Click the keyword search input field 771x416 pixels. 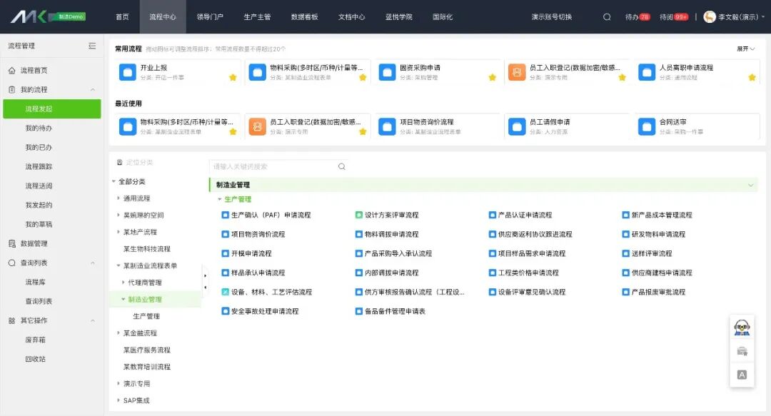coord(271,166)
